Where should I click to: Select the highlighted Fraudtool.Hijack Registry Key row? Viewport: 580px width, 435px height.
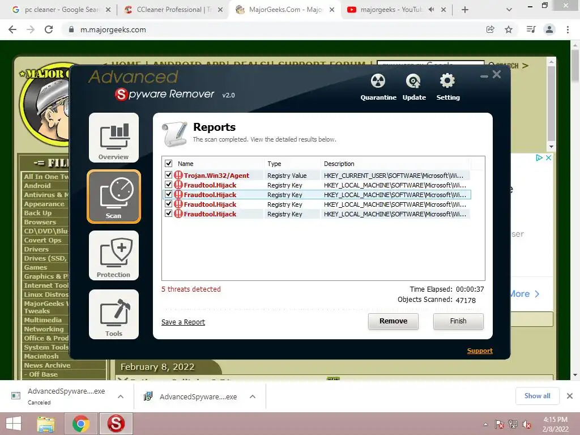[x=317, y=195]
